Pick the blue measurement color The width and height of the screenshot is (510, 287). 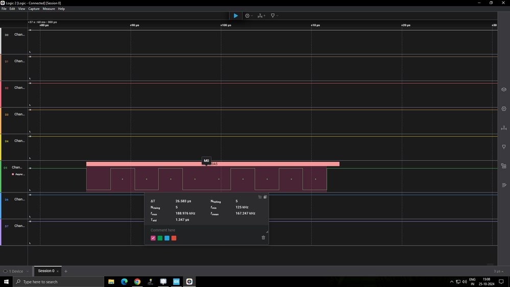coord(167,238)
